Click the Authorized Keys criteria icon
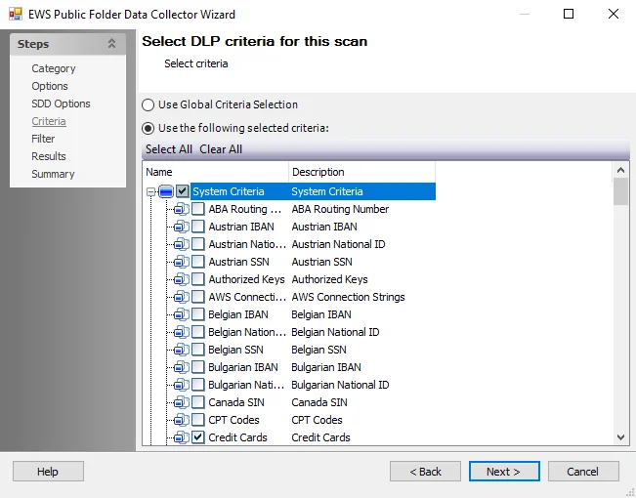 pyautogui.click(x=182, y=279)
